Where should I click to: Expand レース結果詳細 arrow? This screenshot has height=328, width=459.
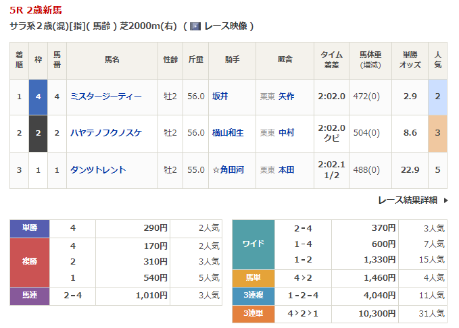pyautogui.click(x=446, y=200)
